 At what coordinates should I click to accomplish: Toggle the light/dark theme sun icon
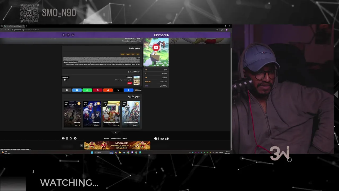[68, 35]
